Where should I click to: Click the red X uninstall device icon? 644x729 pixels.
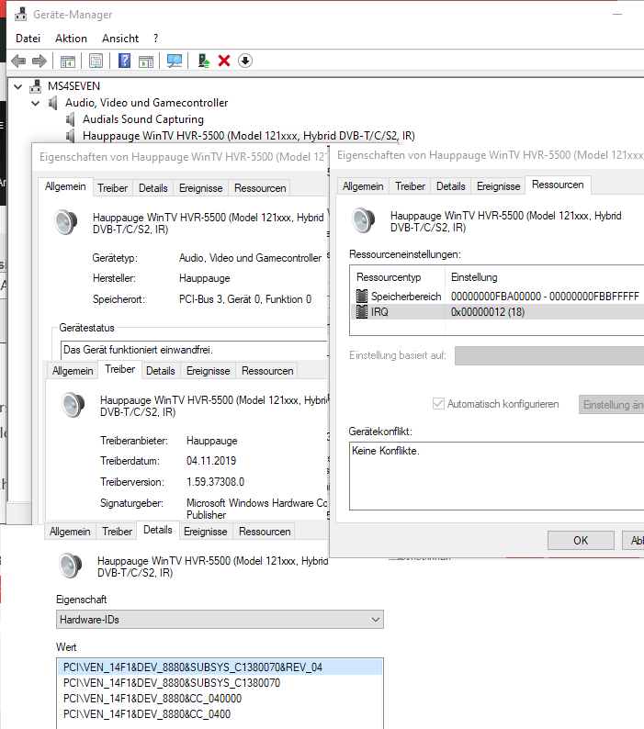click(x=224, y=61)
